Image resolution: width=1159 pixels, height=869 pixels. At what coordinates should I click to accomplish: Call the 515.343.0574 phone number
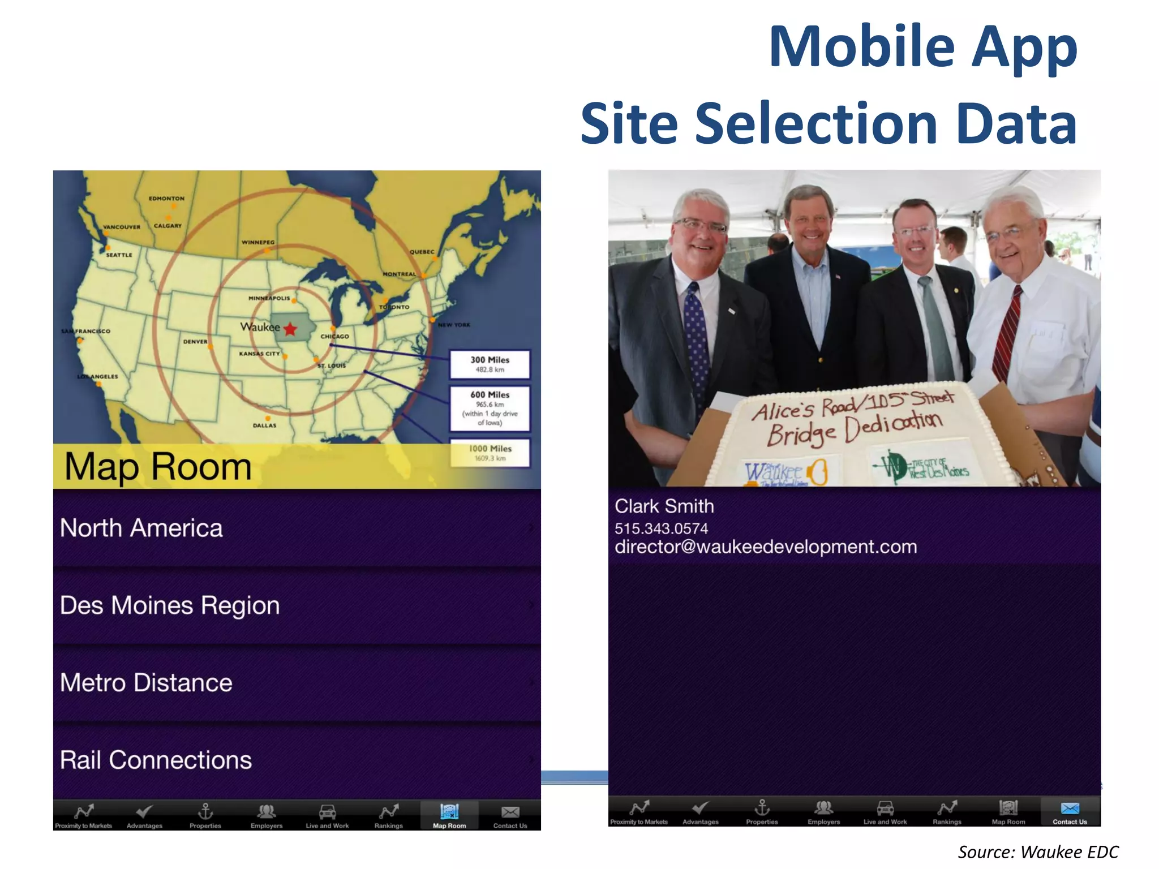[661, 528]
